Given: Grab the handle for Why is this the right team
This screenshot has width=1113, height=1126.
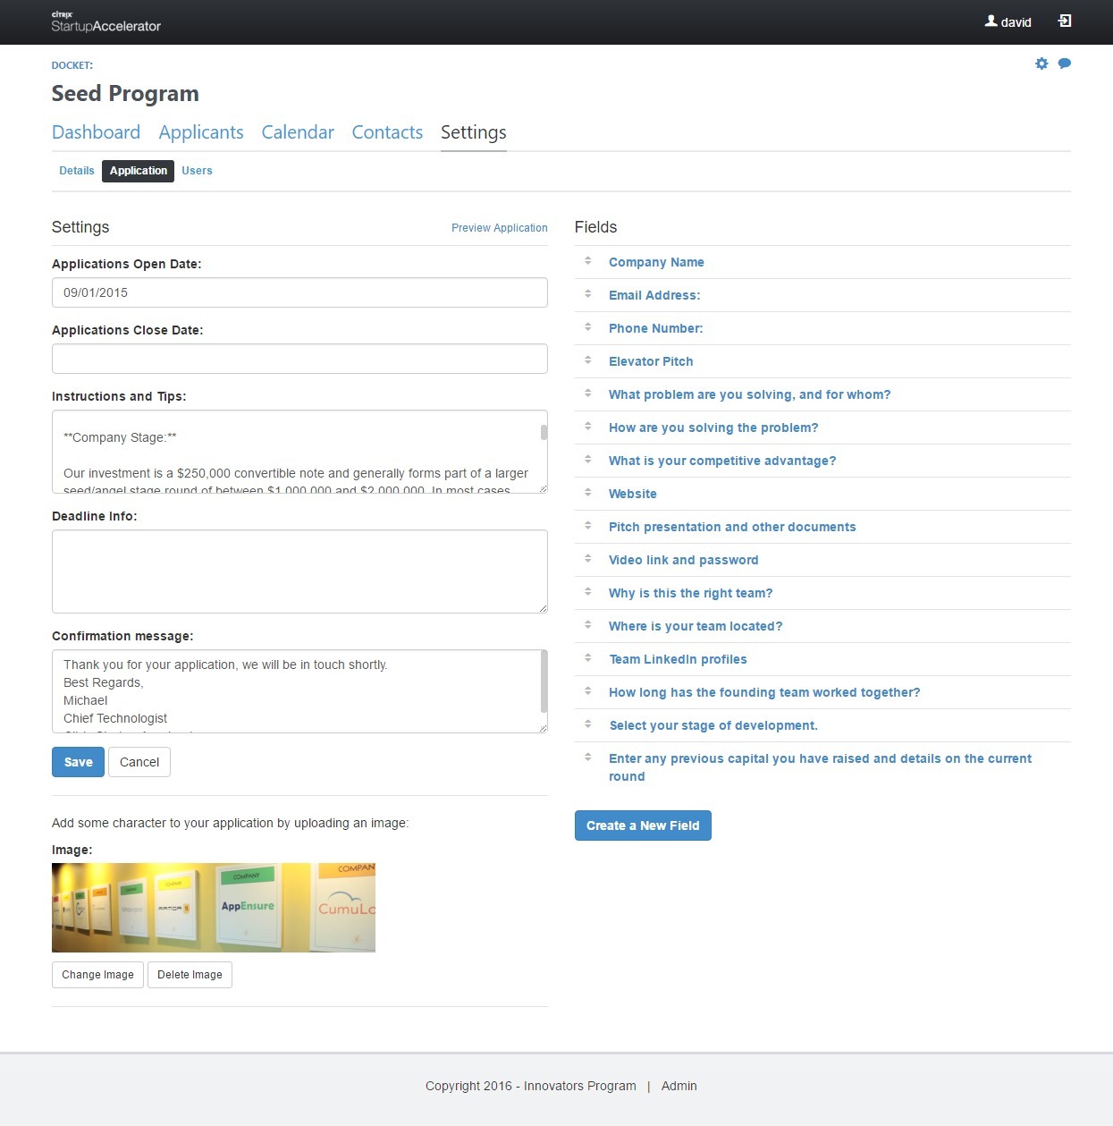Looking at the screenshot, I should [x=588, y=591].
